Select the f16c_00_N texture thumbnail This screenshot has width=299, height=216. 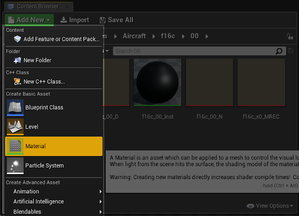coord(209,82)
